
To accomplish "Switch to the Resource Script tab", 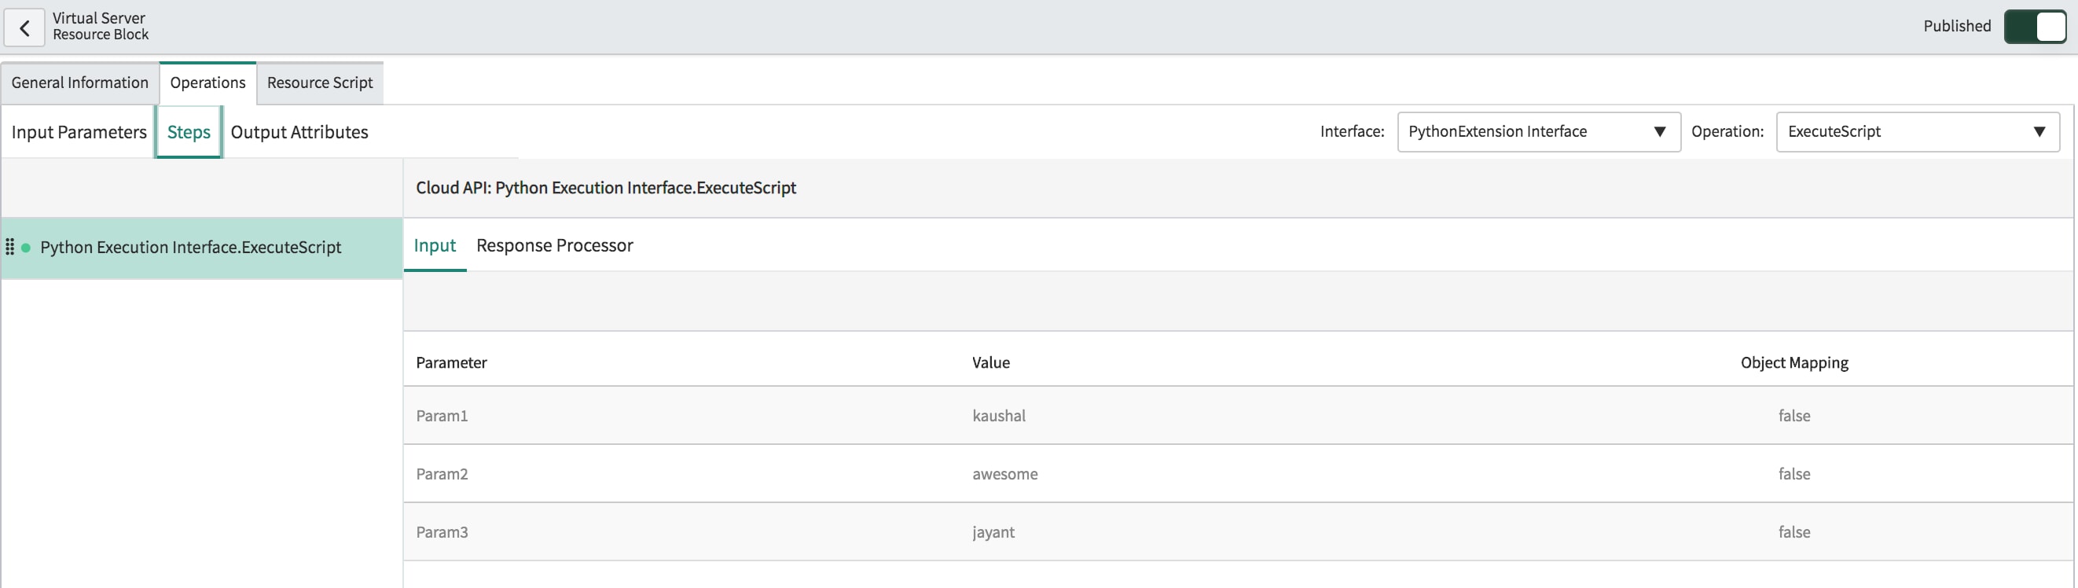I will [320, 83].
